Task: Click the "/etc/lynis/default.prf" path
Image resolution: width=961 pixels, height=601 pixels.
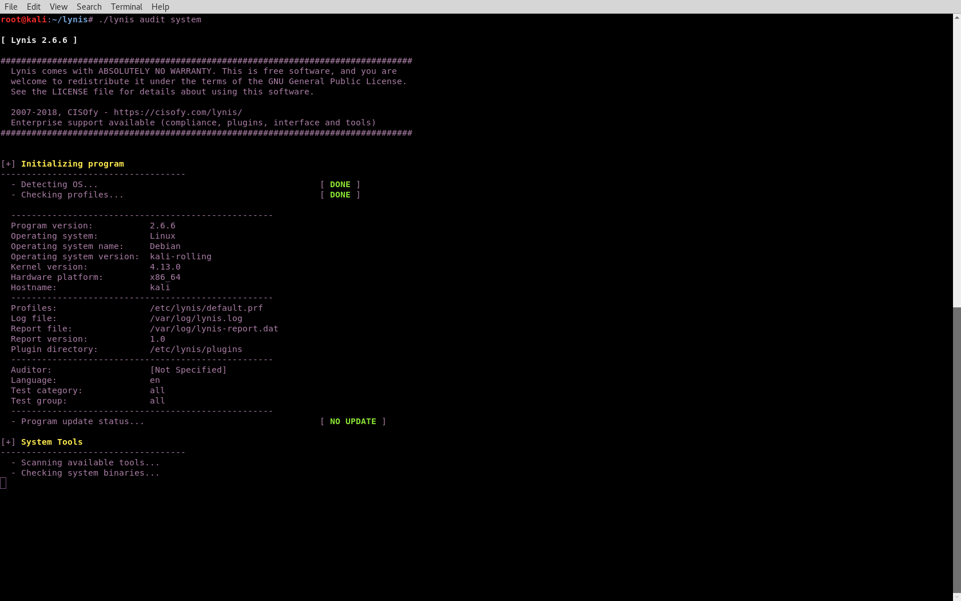Action: (x=207, y=308)
